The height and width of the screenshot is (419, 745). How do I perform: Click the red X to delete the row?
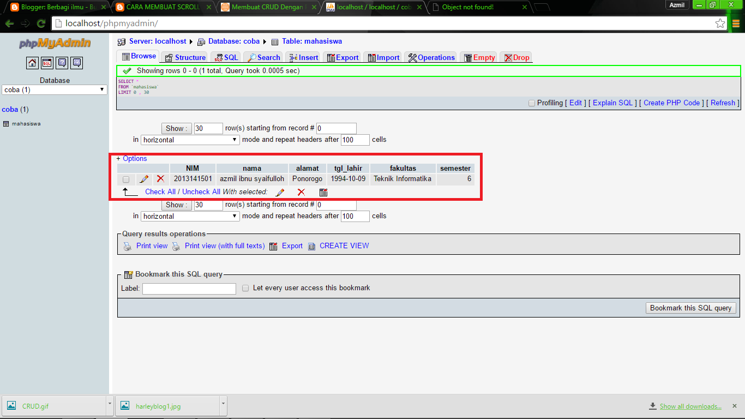160,178
